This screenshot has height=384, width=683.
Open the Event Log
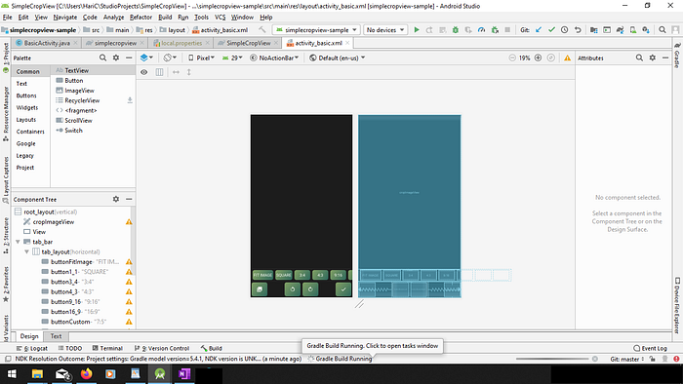pos(650,348)
